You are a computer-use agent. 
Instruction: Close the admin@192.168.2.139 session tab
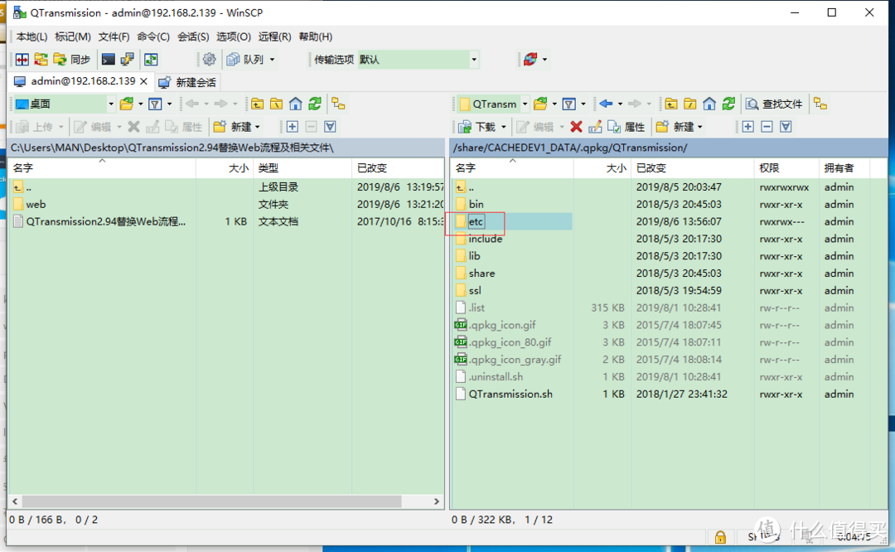144,81
